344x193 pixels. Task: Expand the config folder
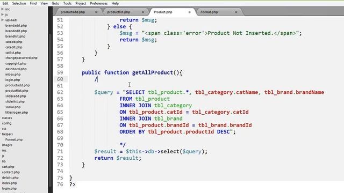click(6, 123)
